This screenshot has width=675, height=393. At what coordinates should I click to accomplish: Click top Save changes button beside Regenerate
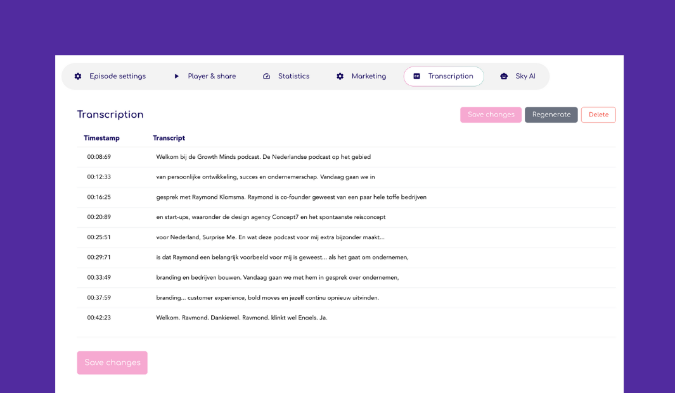(491, 115)
